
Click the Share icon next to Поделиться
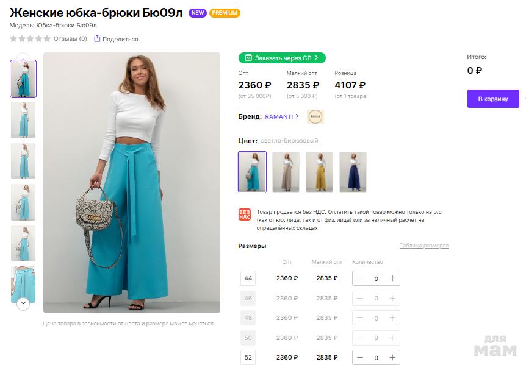(98, 39)
